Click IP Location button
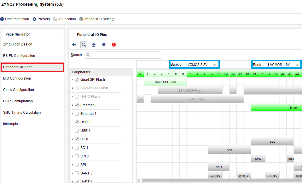This screenshot has width=302, height=183. [64, 19]
